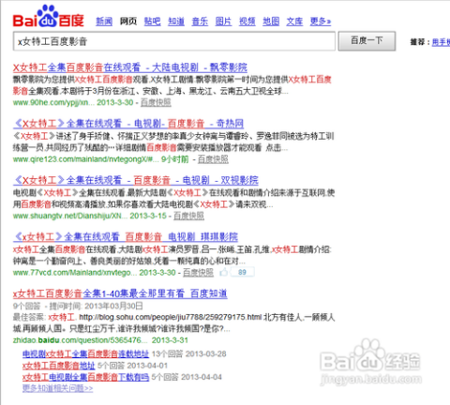The width and height of the screenshot is (450, 405).
Task: Expand the 更多» menu link
Action: 321,22
